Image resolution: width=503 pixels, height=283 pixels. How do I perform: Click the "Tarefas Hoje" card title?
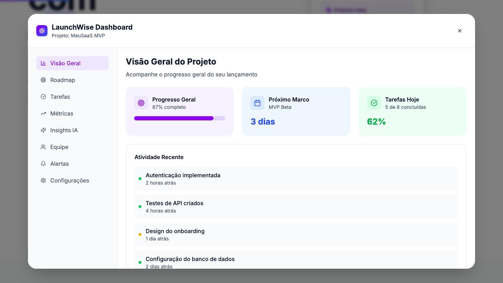[x=402, y=99]
